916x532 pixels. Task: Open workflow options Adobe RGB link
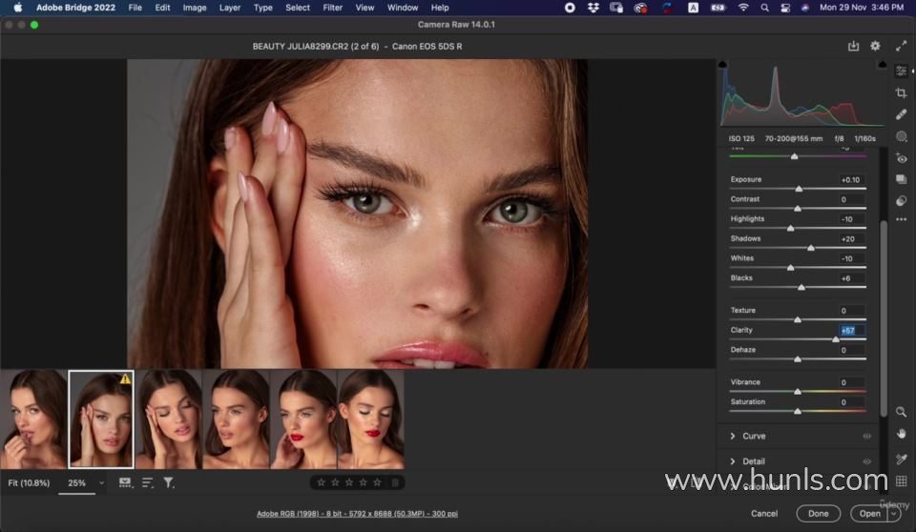point(357,514)
